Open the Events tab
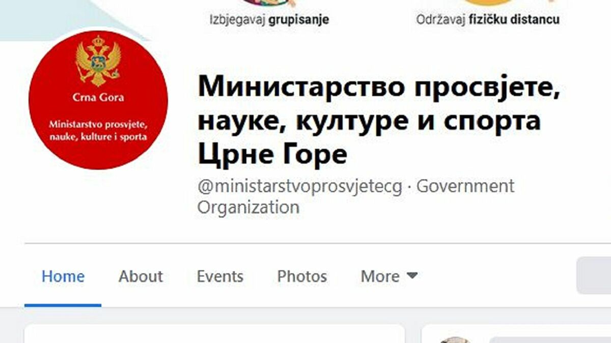The height and width of the screenshot is (343, 611). [x=220, y=276]
